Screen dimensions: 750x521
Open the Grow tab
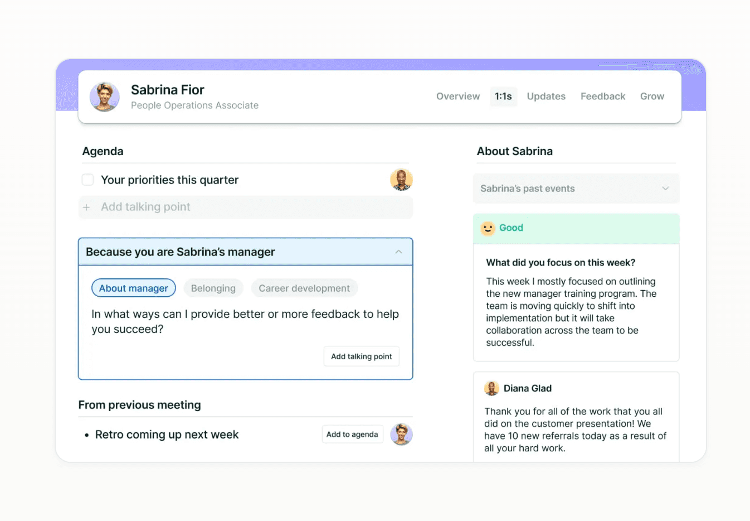(652, 97)
